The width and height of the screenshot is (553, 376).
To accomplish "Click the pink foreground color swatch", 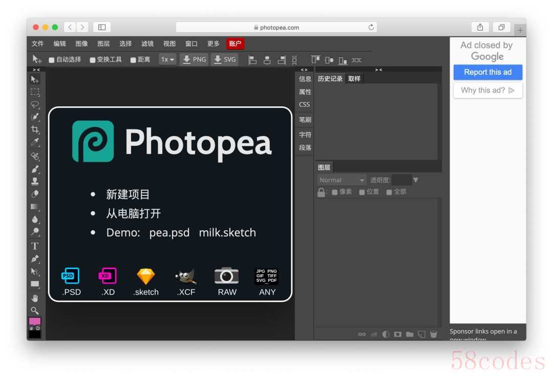I will coord(35,321).
